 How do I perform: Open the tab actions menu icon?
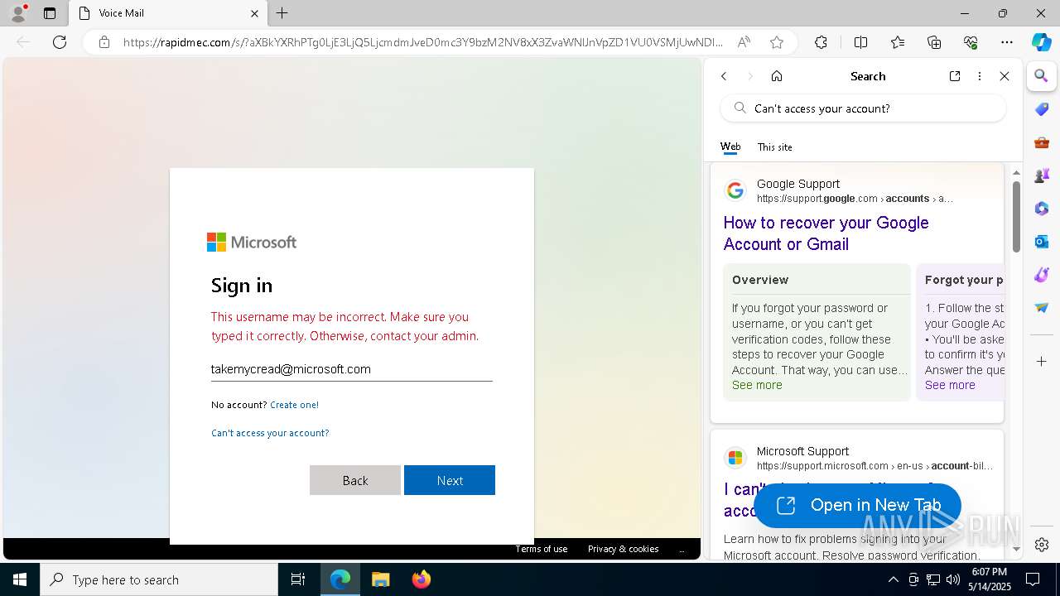50,13
